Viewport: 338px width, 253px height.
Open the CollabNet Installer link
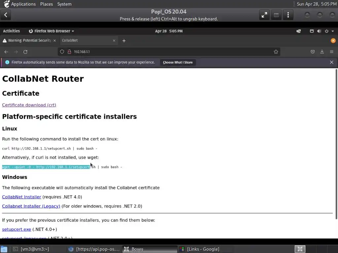21,197
